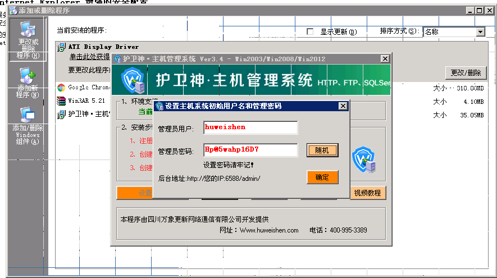The image size is (497, 278).
Task: Click the 随机 random password button
Action: [x=322, y=151]
